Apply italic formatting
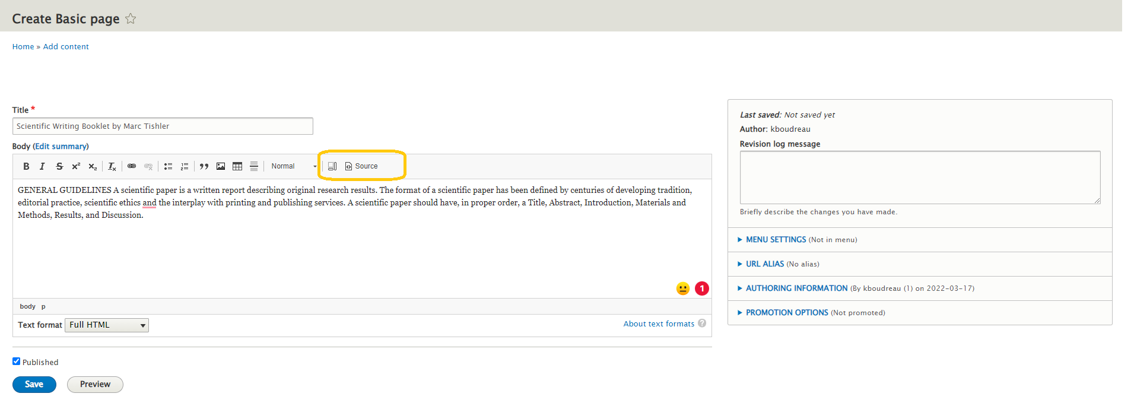This screenshot has width=1134, height=406. [x=42, y=166]
